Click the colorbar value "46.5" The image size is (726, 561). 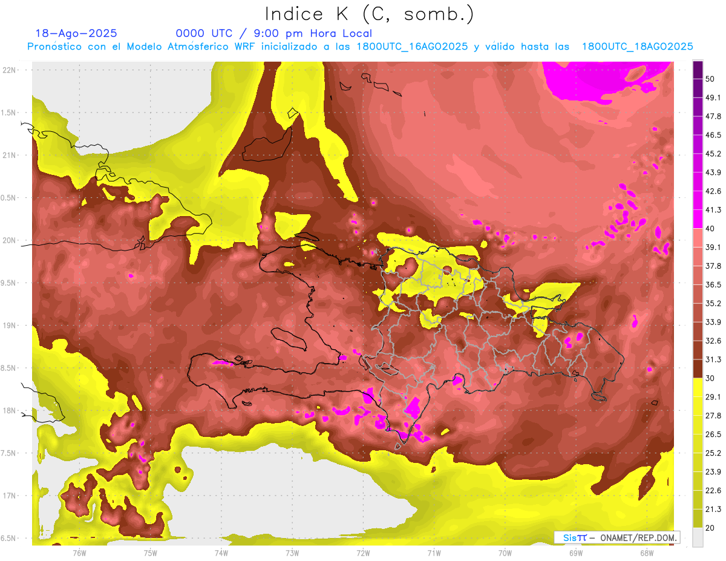[x=713, y=135]
